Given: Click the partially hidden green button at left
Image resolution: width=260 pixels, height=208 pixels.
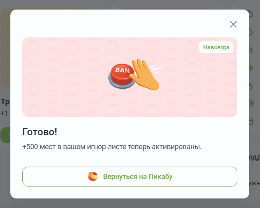Looking at the screenshot, I should (5, 135).
